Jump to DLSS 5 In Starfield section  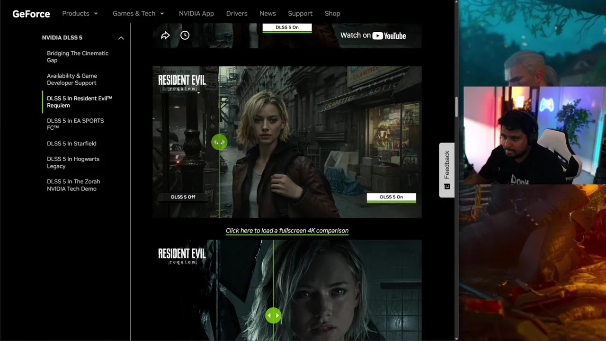[x=71, y=144]
